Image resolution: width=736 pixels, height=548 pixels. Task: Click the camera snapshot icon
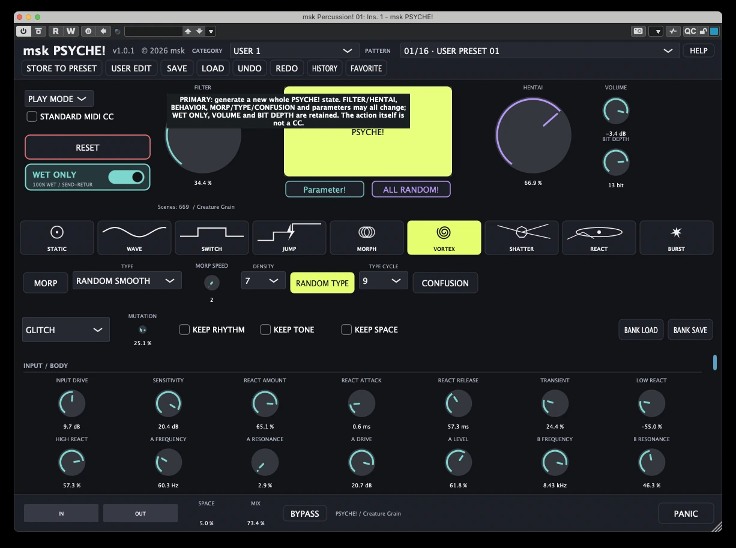pos(639,31)
